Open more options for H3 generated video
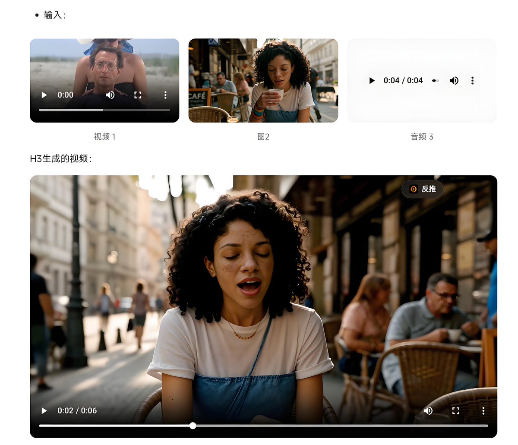518x445 pixels. tap(483, 410)
